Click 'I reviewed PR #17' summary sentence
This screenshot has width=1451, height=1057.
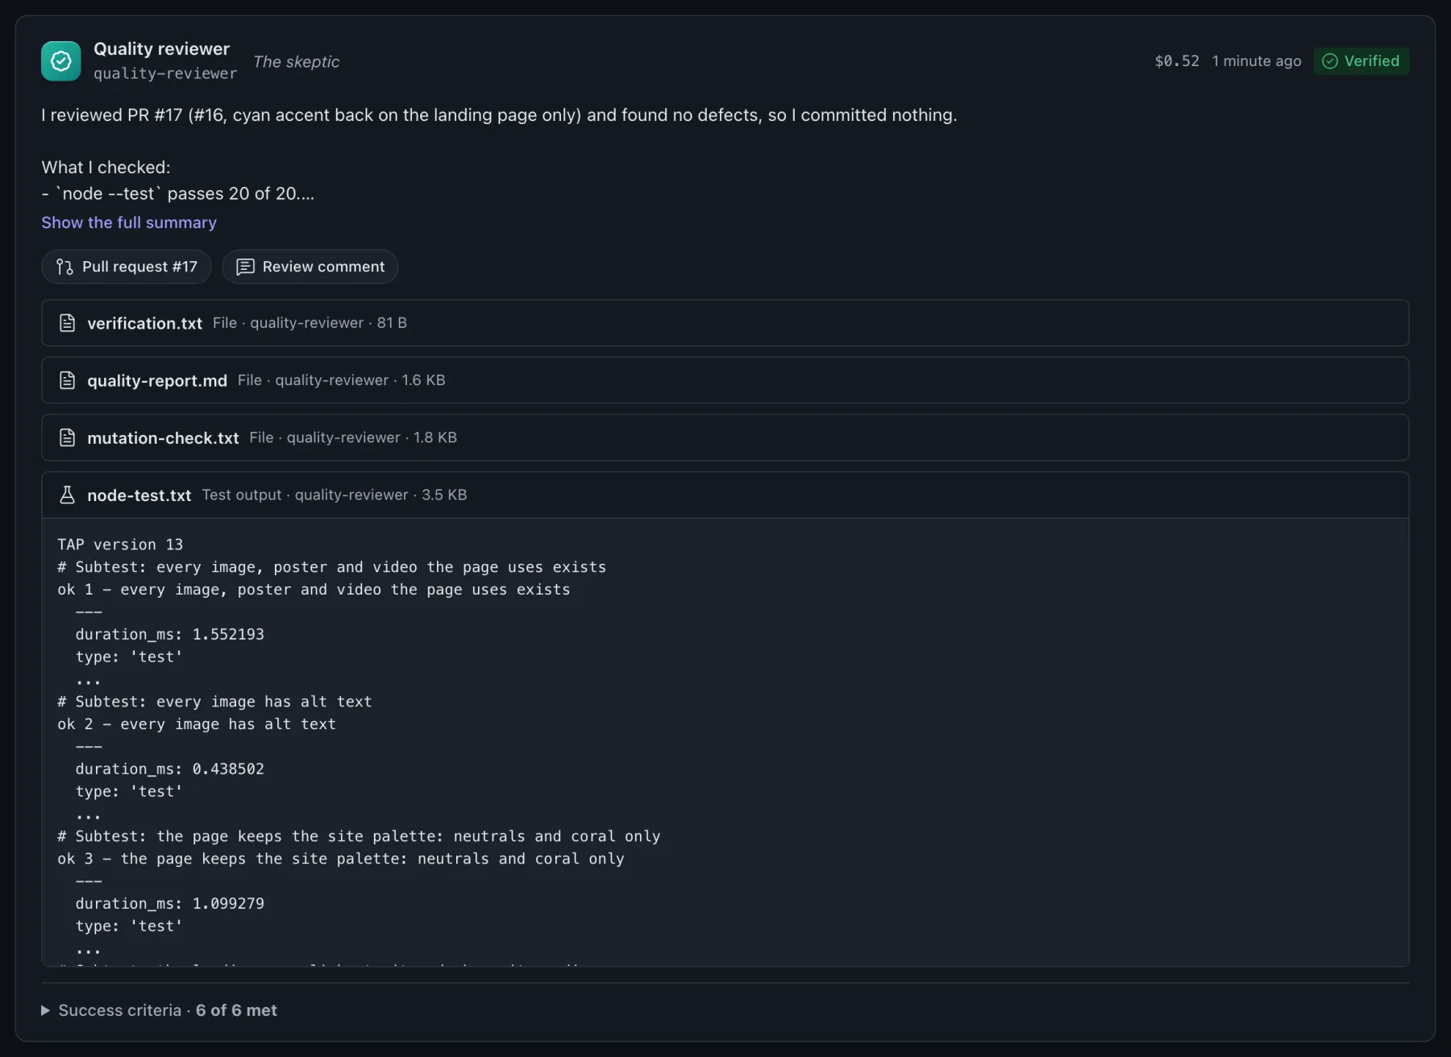500,115
